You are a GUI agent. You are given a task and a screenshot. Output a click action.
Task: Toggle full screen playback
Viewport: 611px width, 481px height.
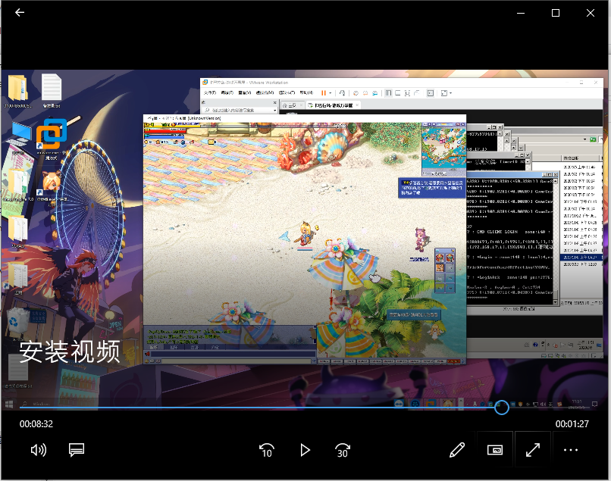[x=533, y=450]
